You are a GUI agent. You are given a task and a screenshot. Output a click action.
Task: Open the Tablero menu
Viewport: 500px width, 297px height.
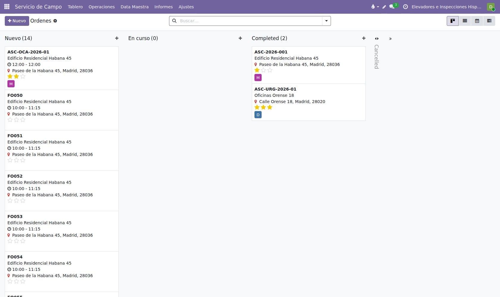click(x=75, y=7)
